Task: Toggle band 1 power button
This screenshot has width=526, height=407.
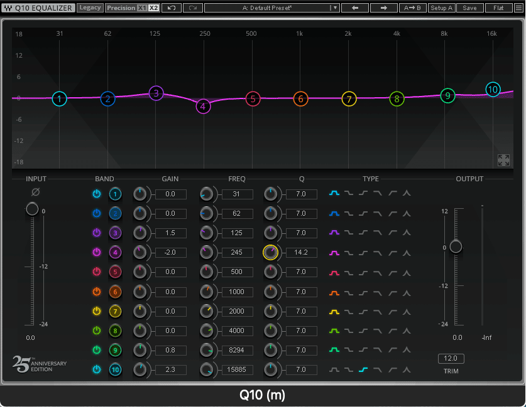Action: click(x=97, y=194)
